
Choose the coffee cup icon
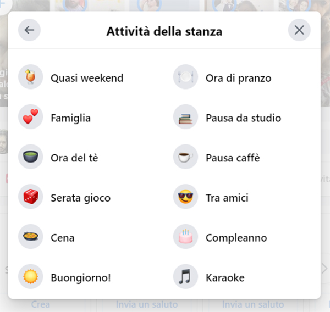pyautogui.click(x=185, y=158)
